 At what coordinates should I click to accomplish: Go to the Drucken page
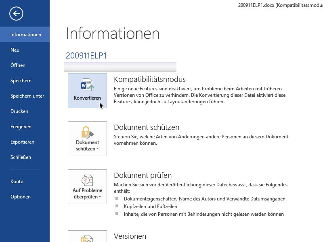pyautogui.click(x=25, y=111)
